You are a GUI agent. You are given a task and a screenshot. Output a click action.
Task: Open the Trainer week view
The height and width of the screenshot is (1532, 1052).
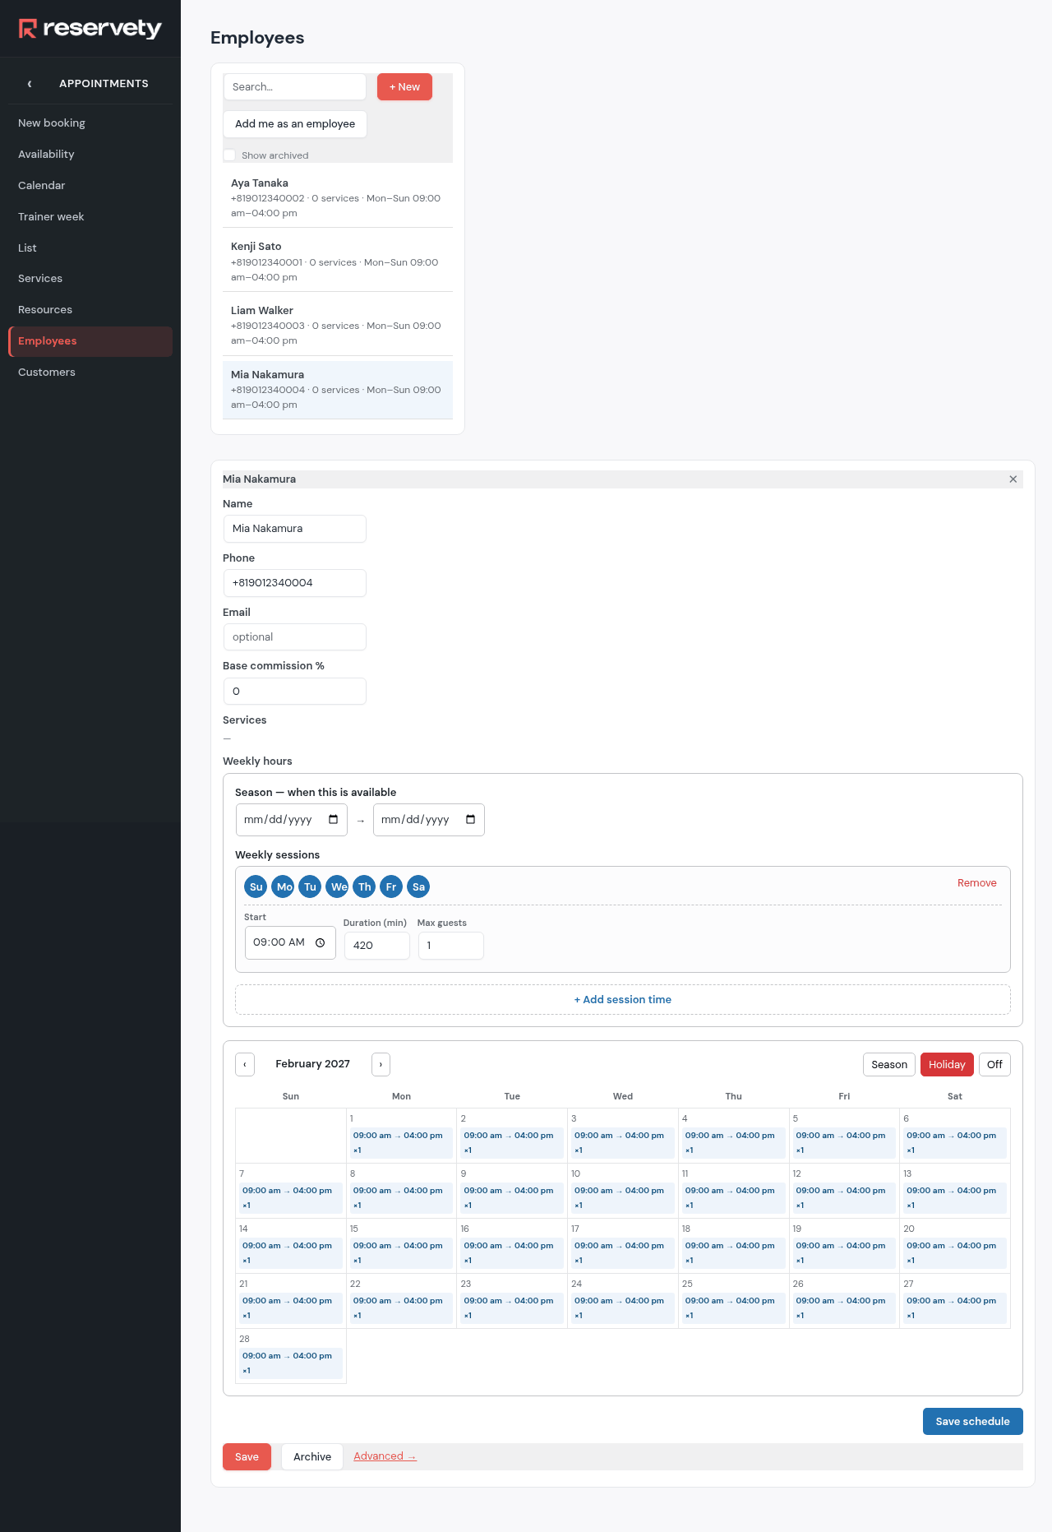(90, 217)
